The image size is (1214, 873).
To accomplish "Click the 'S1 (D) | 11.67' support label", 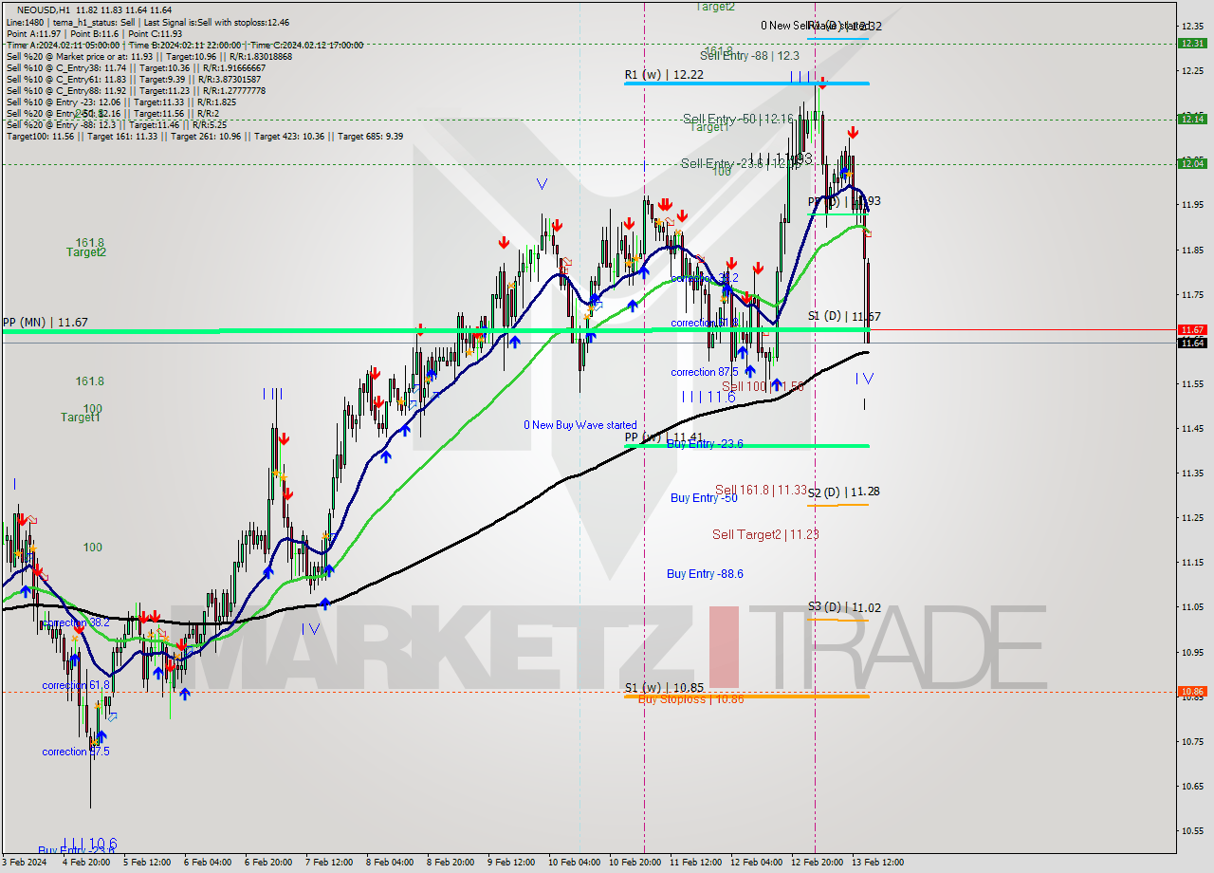I will point(844,316).
